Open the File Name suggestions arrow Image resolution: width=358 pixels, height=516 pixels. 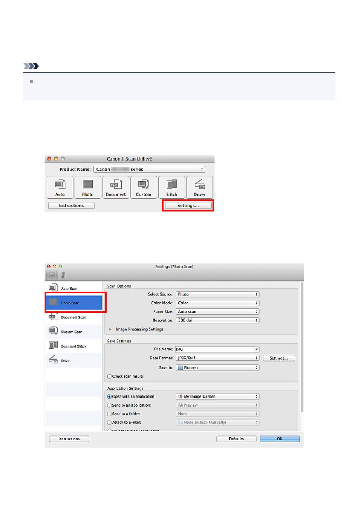pos(257,349)
